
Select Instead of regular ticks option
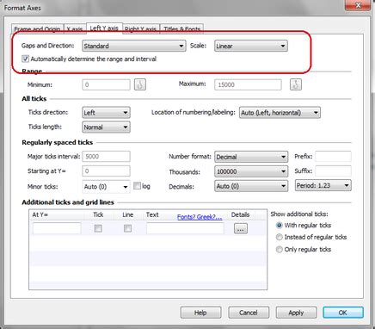pyautogui.click(x=279, y=237)
